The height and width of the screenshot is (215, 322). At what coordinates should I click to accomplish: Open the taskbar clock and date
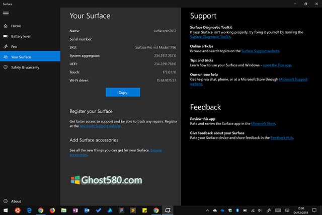pyautogui.click(x=301, y=210)
